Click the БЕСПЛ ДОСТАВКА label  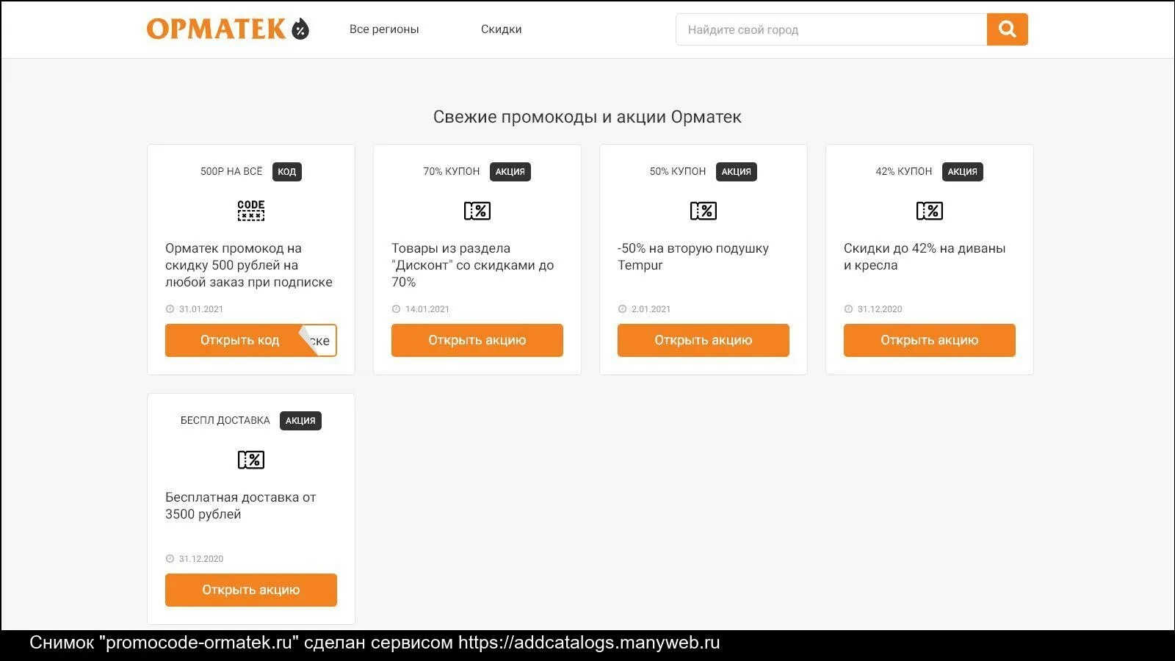click(225, 420)
